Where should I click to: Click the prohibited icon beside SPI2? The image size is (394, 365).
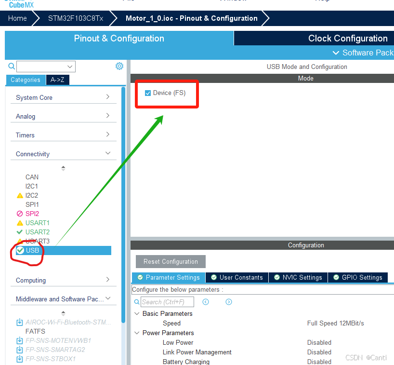click(20, 214)
